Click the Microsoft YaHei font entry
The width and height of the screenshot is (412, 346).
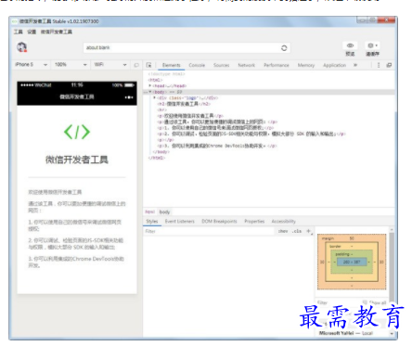click(346, 333)
